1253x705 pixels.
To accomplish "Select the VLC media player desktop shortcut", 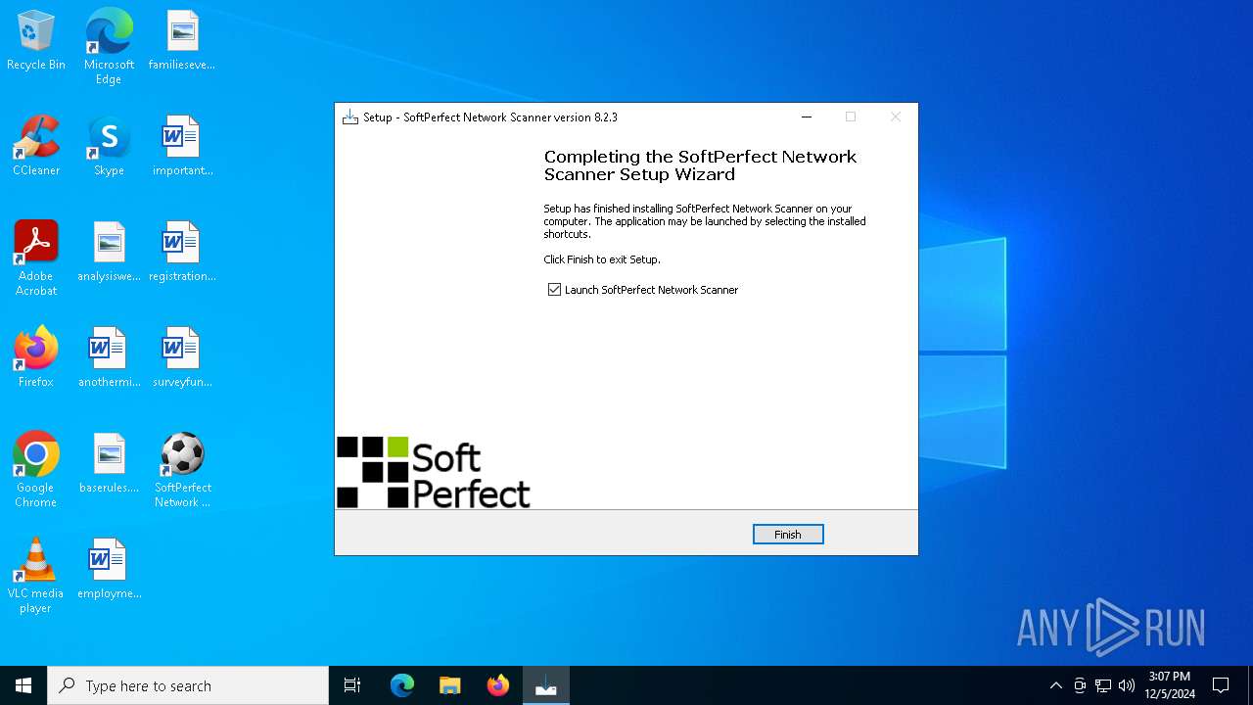I will 36,576.
